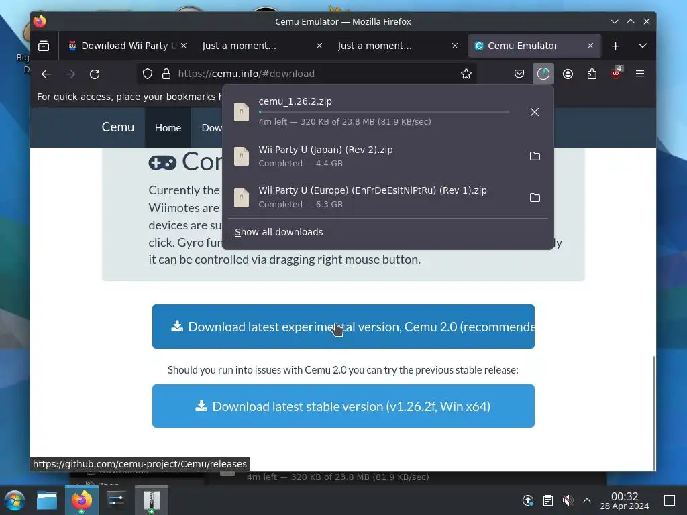Click Download latest stable version button
The width and height of the screenshot is (687, 515).
(x=343, y=406)
